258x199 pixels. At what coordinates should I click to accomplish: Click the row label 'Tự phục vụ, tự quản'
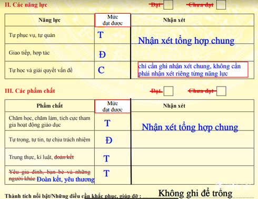[x=32, y=35]
